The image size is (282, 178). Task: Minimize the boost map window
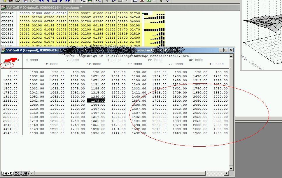[x=221, y=50]
